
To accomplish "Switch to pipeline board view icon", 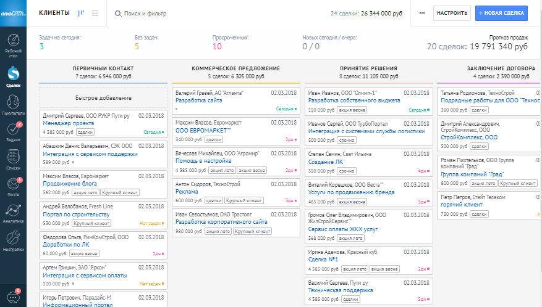I will pyautogui.click(x=81, y=13).
